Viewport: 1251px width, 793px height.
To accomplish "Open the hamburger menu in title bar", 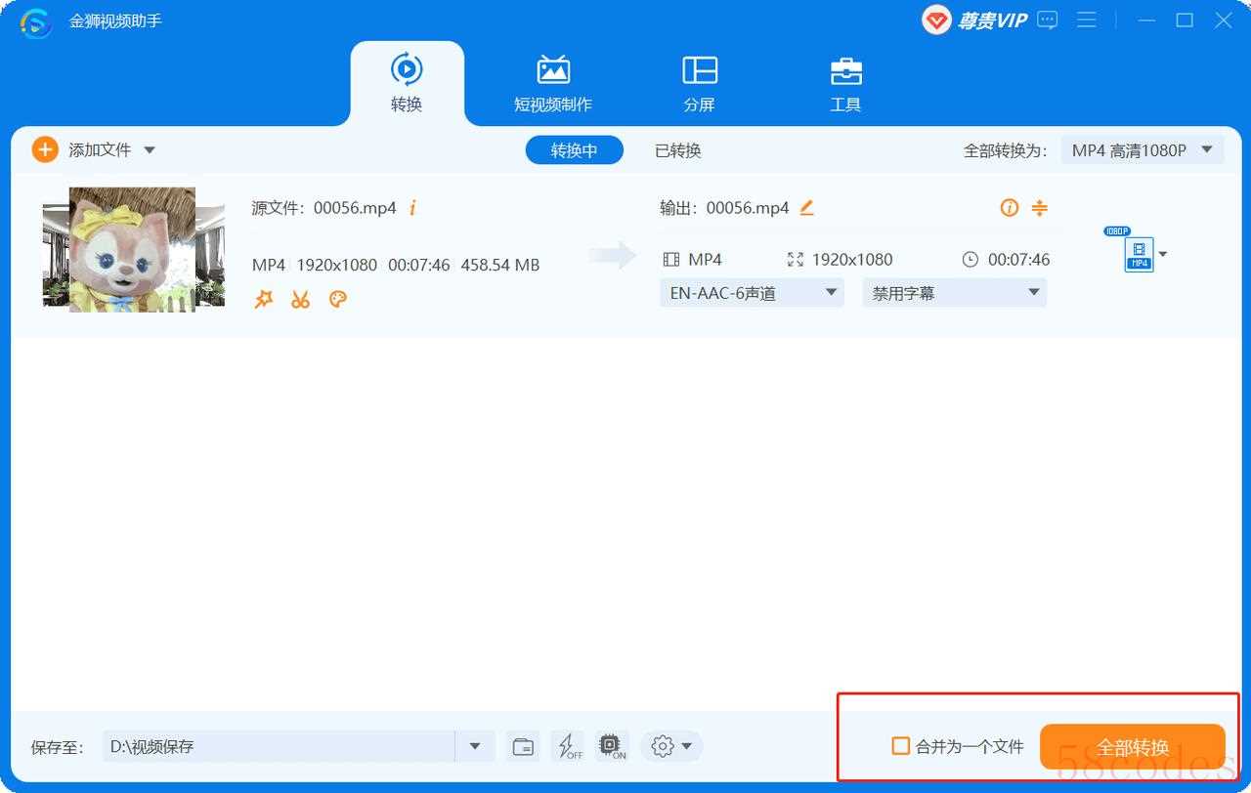I will 1087,20.
